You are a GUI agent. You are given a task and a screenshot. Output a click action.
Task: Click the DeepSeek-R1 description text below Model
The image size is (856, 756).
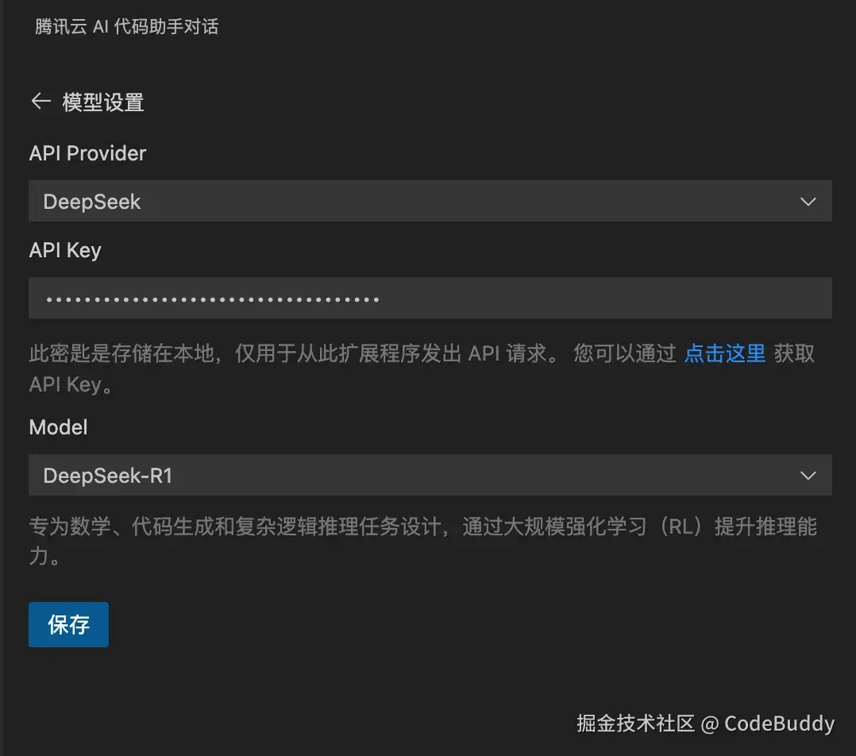[423, 542]
